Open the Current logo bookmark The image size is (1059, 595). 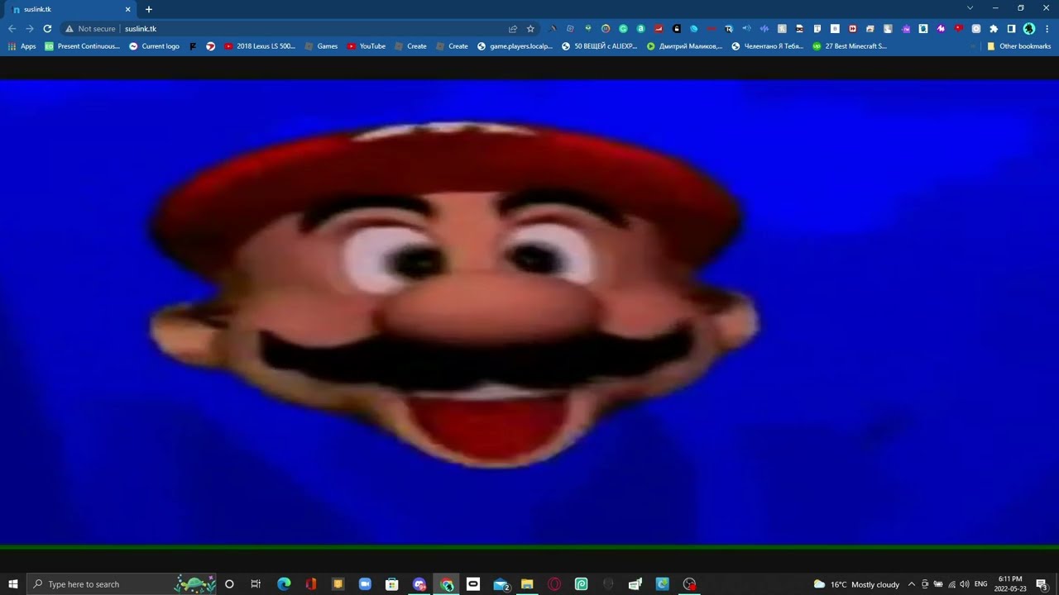(x=154, y=46)
